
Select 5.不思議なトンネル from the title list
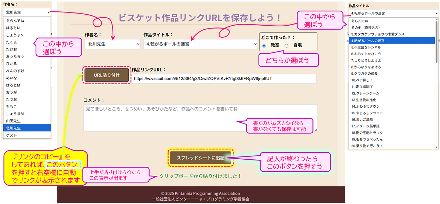[391, 47]
